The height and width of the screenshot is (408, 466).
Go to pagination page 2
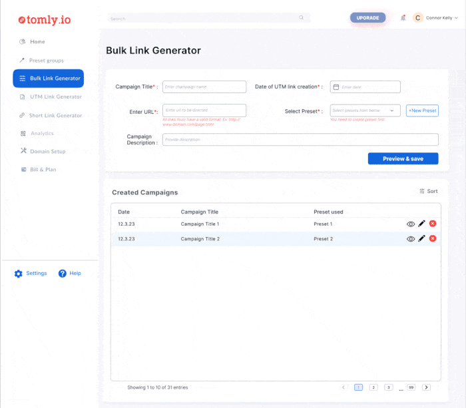point(373,387)
